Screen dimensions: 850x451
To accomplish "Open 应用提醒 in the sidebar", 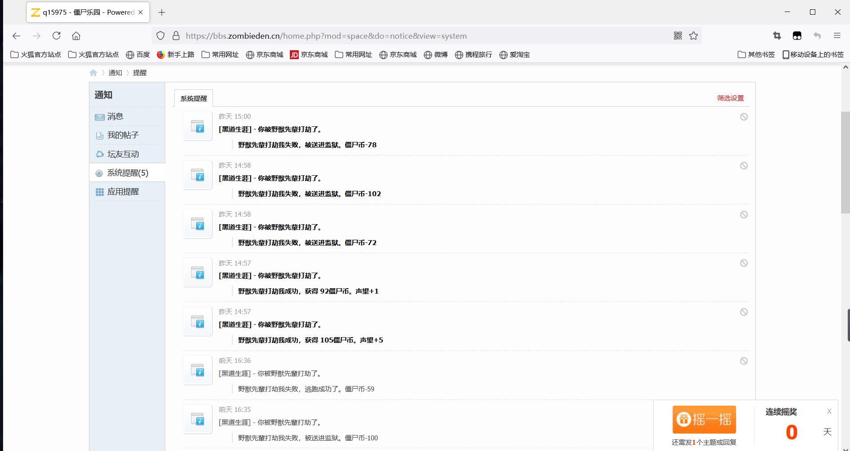I will click(123, 192).
